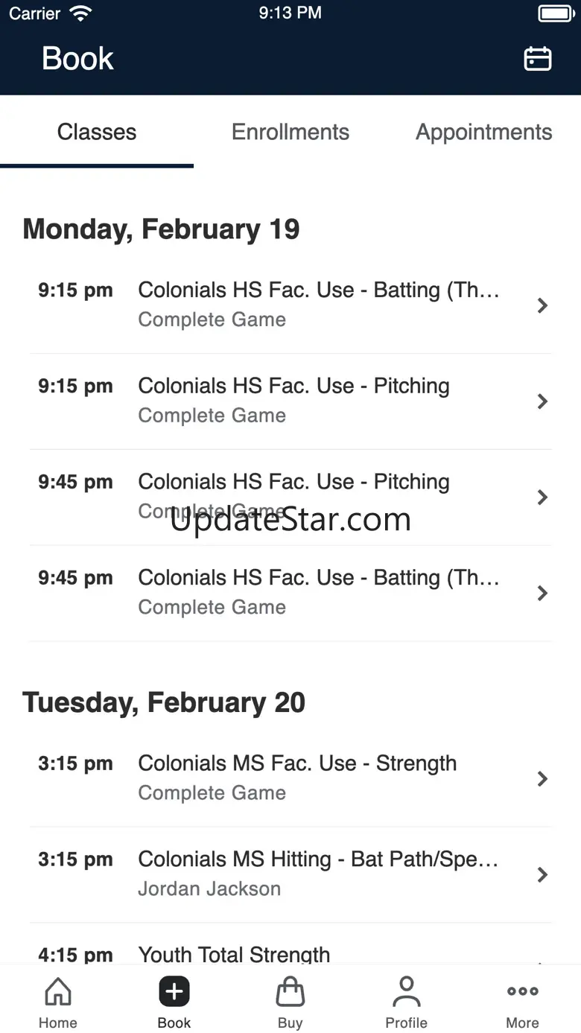Tap the battery status icon
581x1033 pixels.
pos(556,13)
